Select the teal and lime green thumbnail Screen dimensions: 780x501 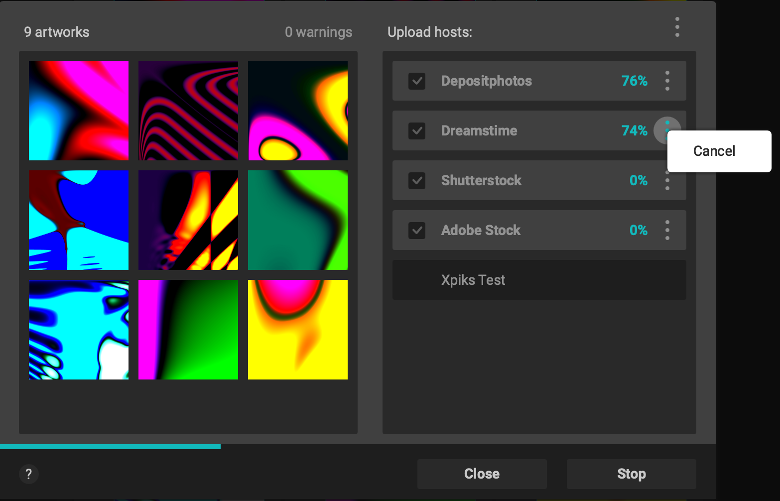tap(298, 220)
